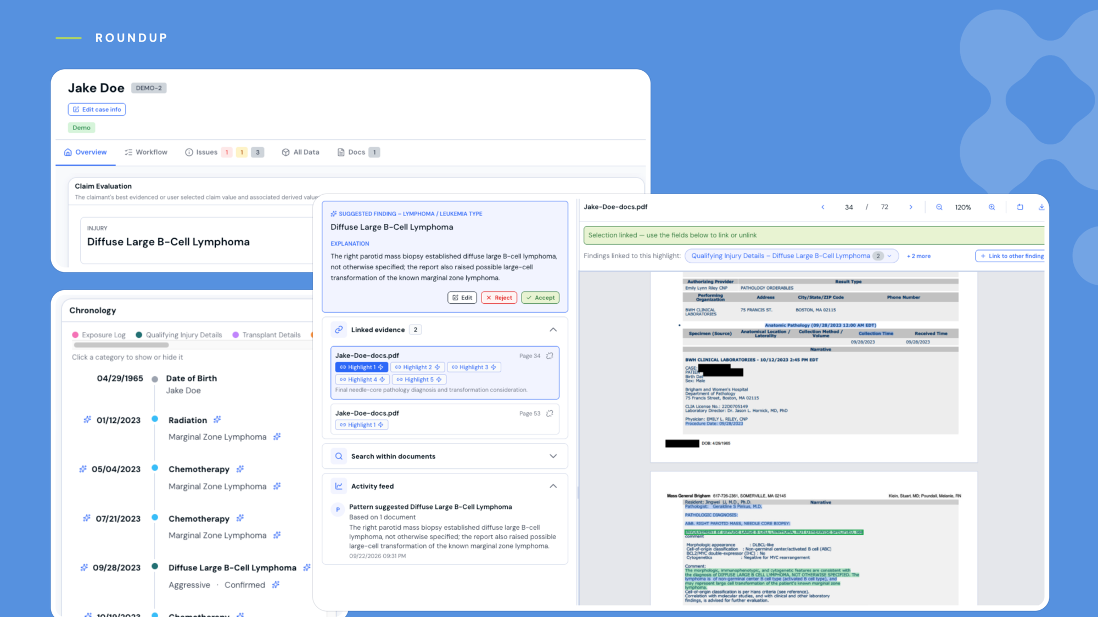Viewport: 1098px width, 617px height.
Task: Toggle Exposure Log category visibility
Action: [99, 335]
